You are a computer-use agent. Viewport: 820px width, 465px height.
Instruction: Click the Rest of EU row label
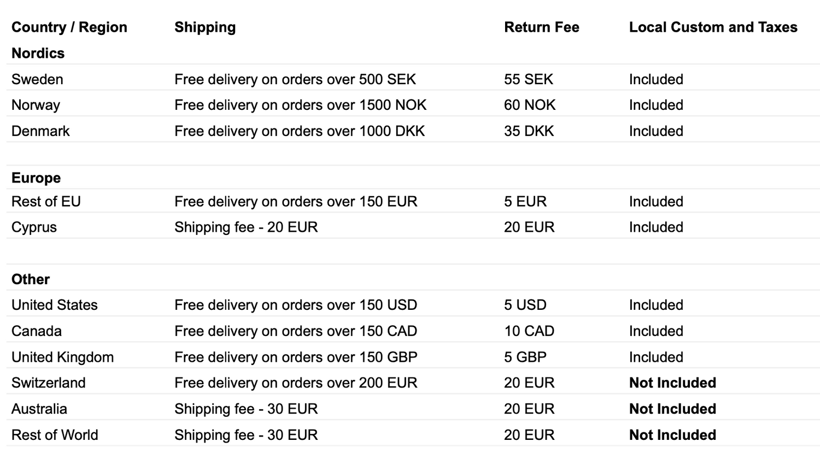coord(46,202)
